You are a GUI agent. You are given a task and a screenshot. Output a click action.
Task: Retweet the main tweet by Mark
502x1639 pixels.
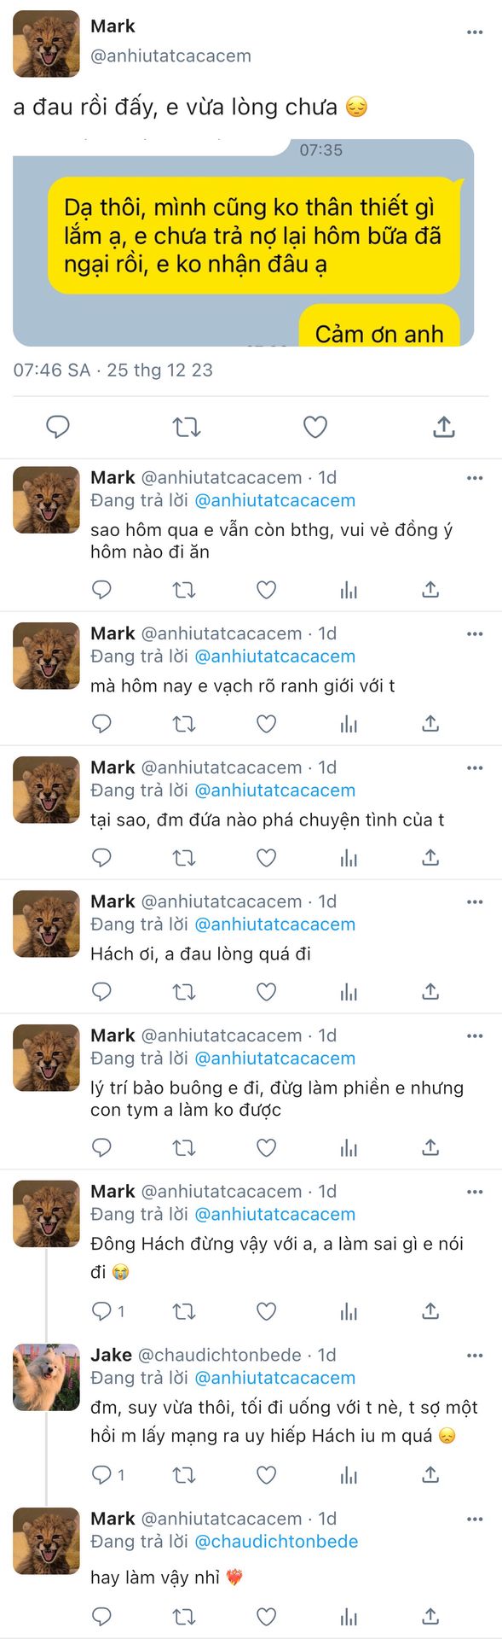pyautogui.click(x=187, y=427)
